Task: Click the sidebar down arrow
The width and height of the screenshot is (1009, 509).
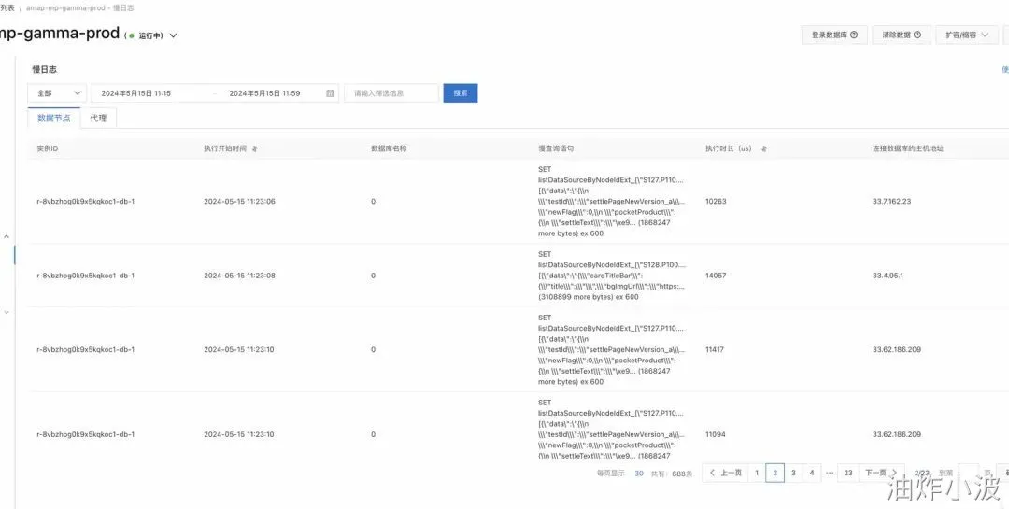Action: (x=7, y=313)
